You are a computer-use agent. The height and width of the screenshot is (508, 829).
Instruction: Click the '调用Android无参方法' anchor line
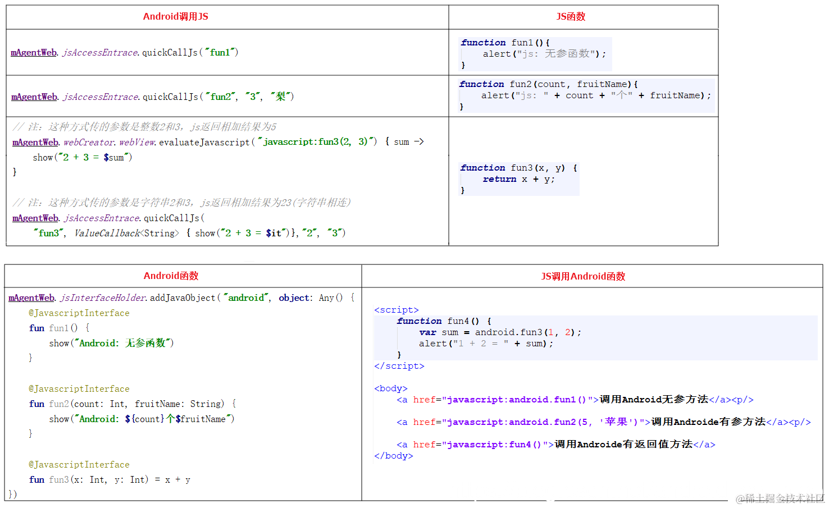575,400
